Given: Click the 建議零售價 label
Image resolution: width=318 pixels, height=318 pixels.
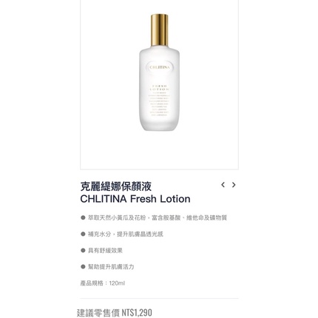Looking at the screenshot, I should [x=98, y=313].
